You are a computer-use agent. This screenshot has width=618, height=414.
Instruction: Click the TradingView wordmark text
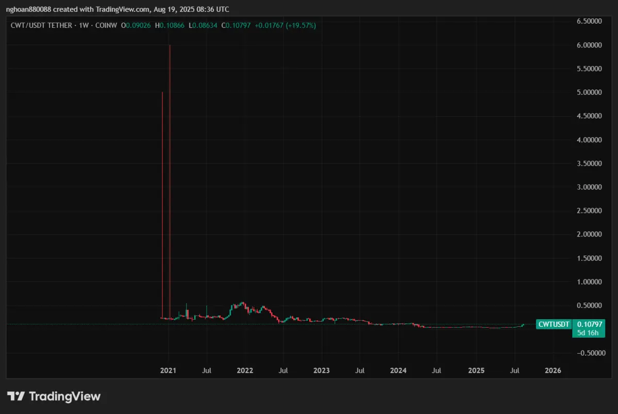(64, 396)
